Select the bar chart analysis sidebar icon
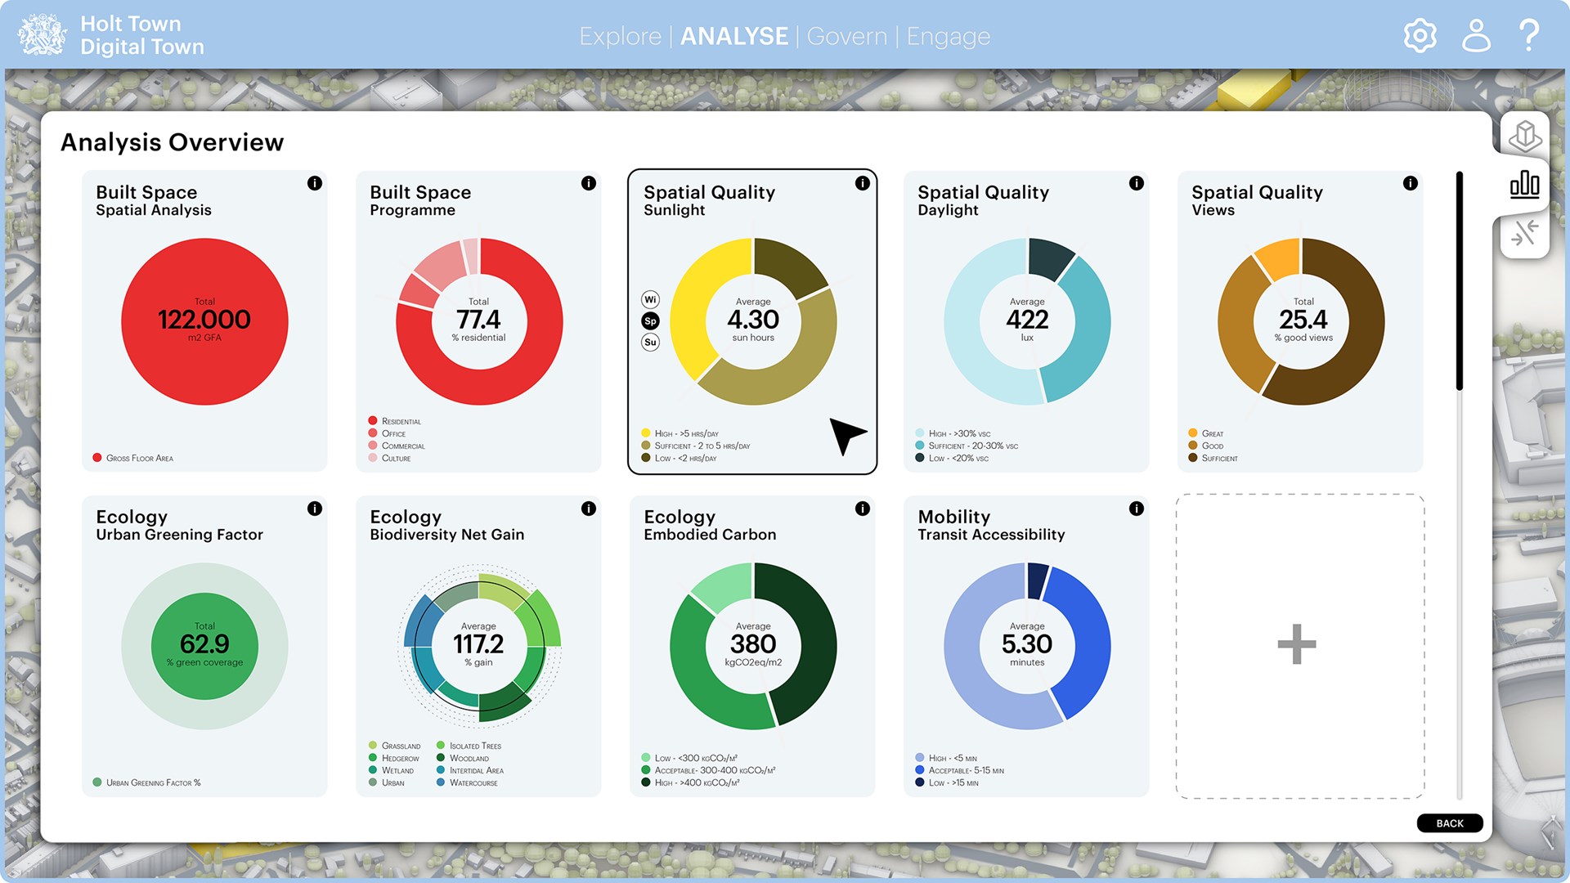Screen dimensions: 1570x883 tap(1525, 185)
